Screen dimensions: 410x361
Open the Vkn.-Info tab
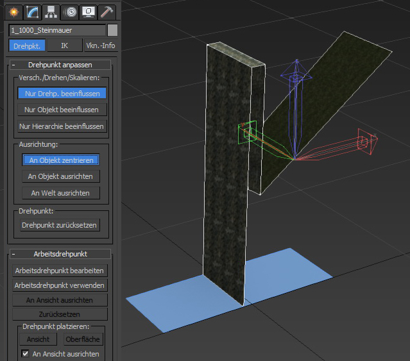click(x=100, y=46)
